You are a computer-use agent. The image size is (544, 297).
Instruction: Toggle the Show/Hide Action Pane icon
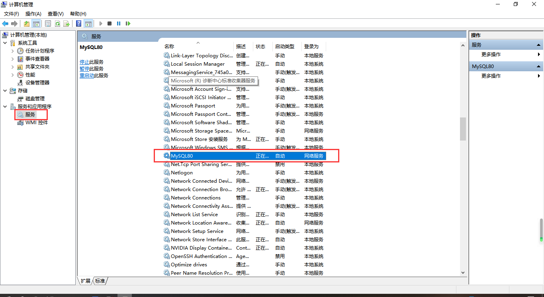[x=88, y=23]
